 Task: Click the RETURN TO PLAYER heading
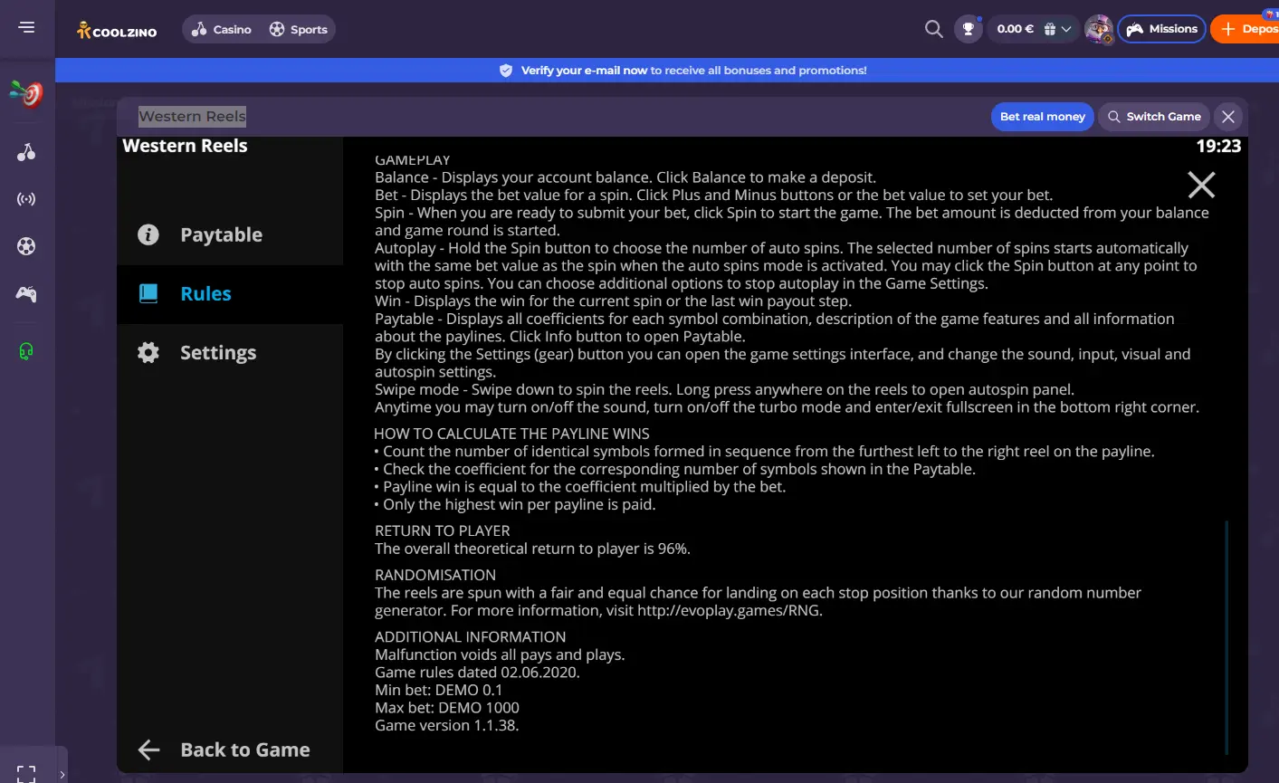[443, 530]
